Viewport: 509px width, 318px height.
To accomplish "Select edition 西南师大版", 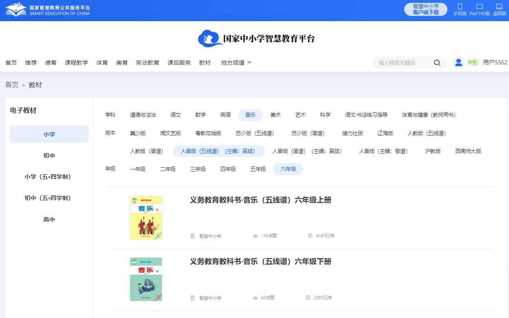I will [x=468, y=151].
